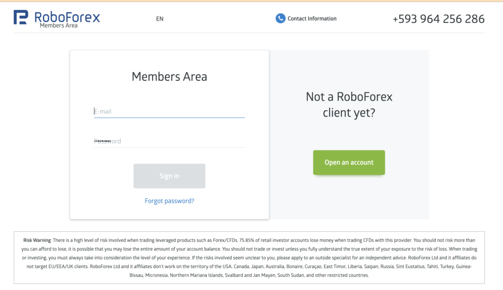Open the Forgot password? link

pyautogui.click(x=169, y=201)
